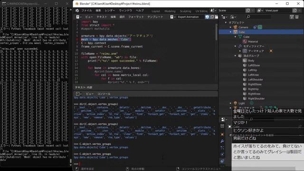This screenshot has height=171, width=304.
Task: Click the new scene icon
Action: (248, 10)
